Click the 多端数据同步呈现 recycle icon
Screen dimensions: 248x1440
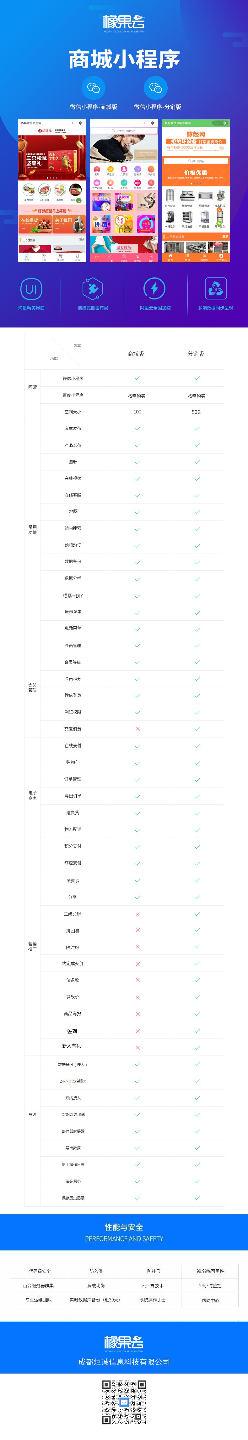coord(216,289)
